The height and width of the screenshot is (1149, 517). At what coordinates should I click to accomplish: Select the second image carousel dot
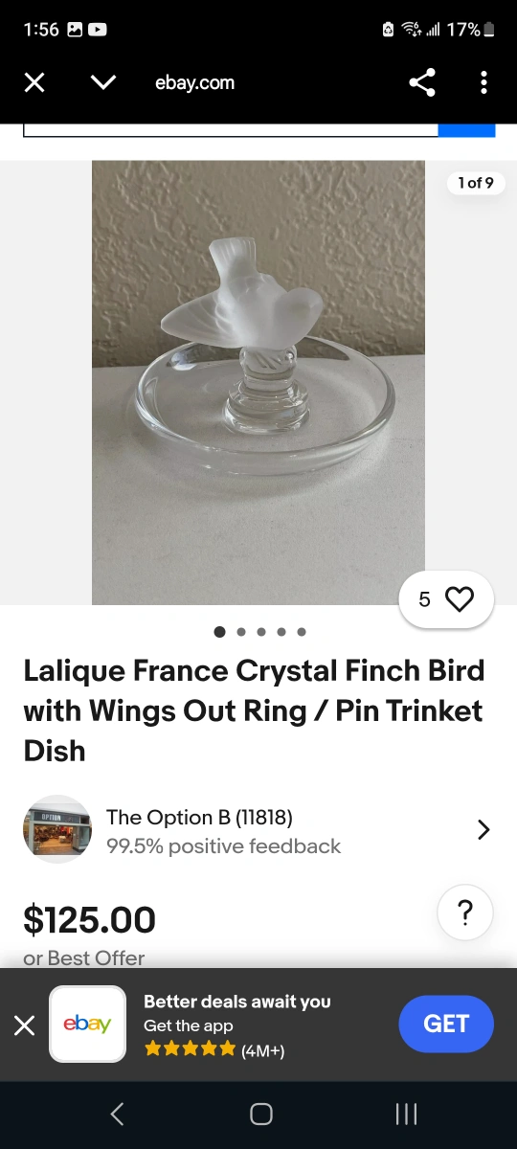tap(240, 632)
